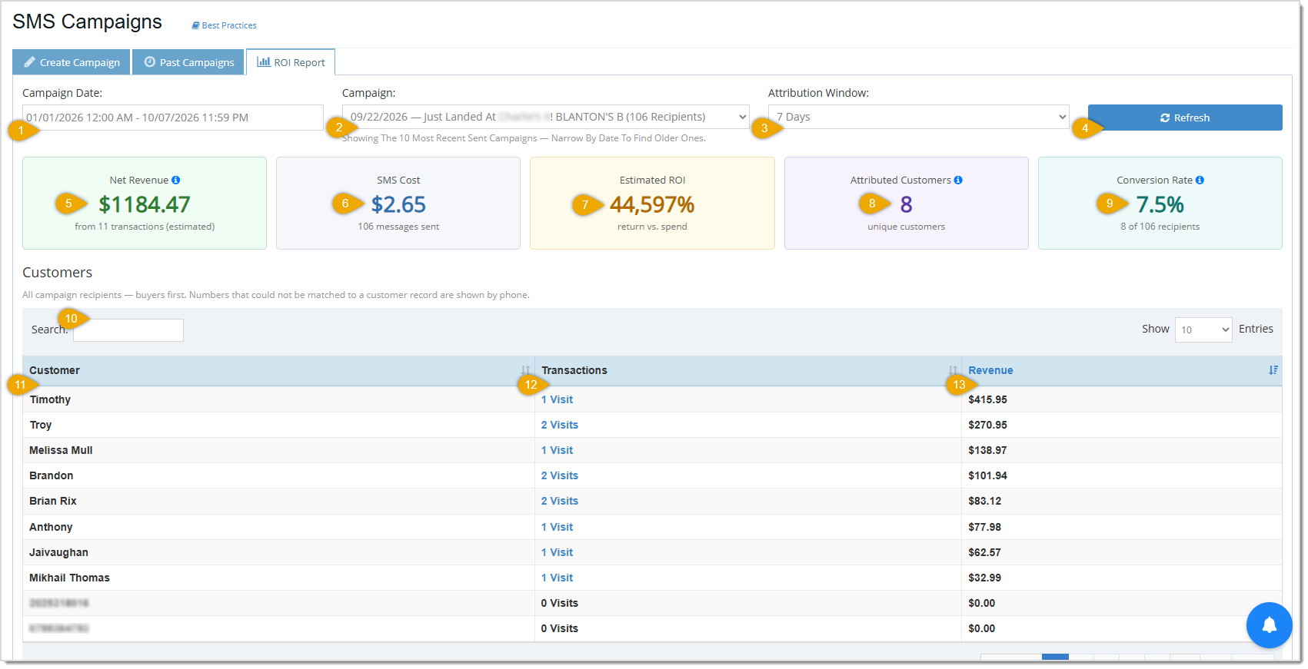Click the Net Revenue info icon
Viewport: 1308px width, 669px height.
[176, 180]
